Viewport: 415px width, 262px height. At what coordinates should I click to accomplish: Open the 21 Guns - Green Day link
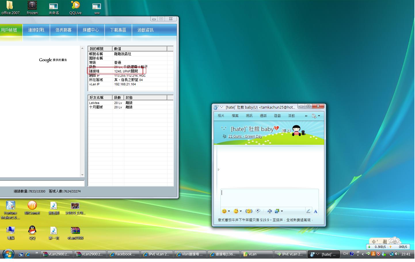(x=245, y=136)
